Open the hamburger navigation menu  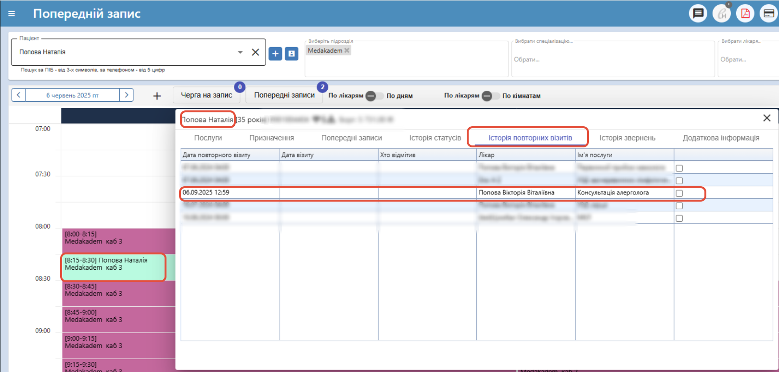pyautogui.click(x=12, y=14)
